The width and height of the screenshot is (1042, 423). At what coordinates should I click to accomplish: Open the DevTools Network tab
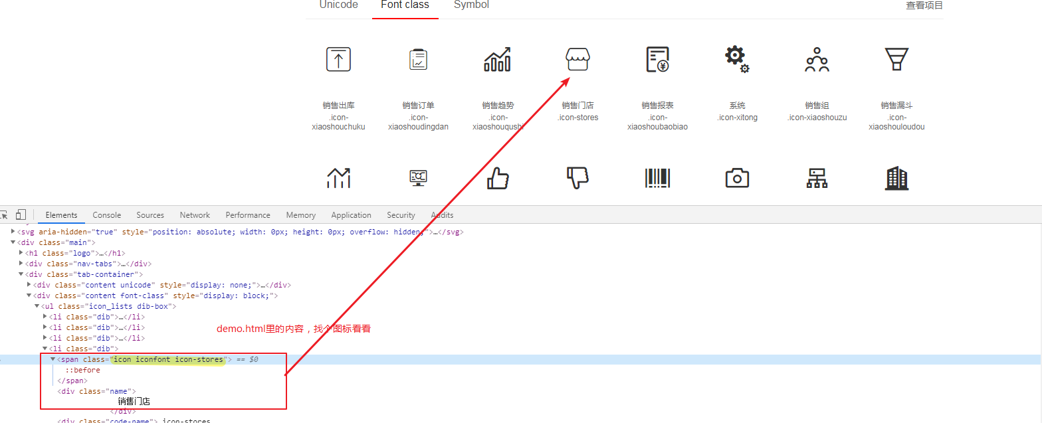tap(195, 215)
